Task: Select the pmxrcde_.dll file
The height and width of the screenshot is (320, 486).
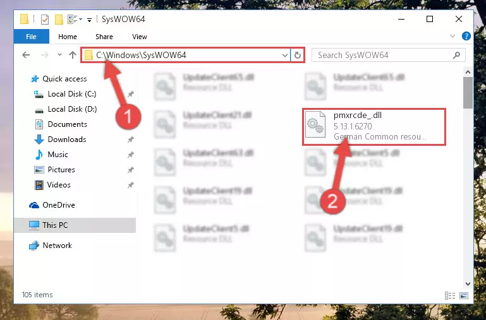Action: point(374,127)
